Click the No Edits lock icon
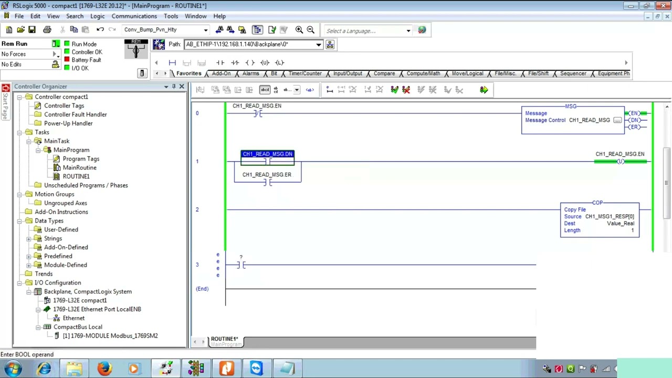The height and width of the screenshot is (378, 672). point(55,64)
